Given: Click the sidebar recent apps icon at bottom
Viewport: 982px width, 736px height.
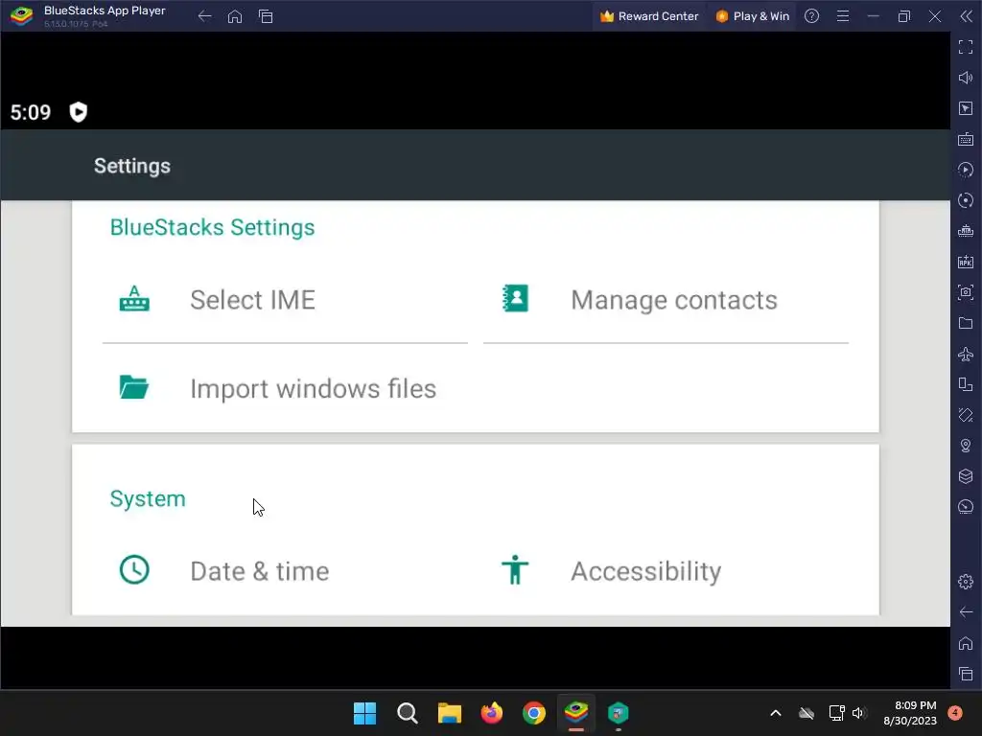Looking at the screenshot, I should coord(965,674).
